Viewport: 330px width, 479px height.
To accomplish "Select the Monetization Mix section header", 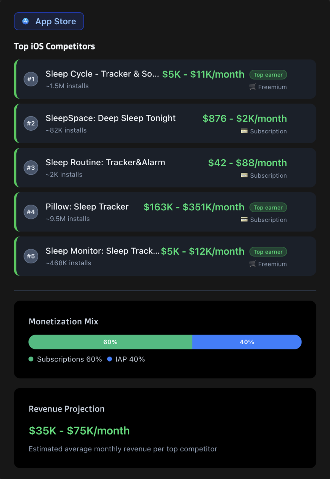I will [63, 321].
